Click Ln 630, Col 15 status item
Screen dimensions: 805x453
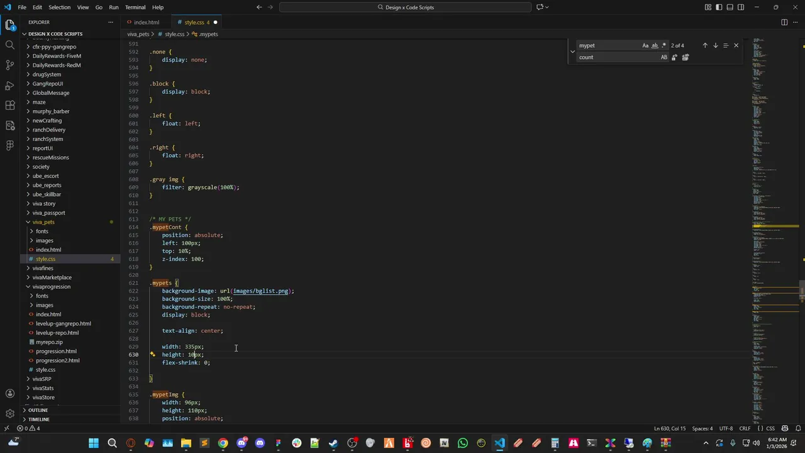click(x=670, y=428)
